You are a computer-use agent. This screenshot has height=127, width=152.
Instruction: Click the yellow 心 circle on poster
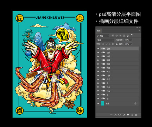click(x=80, y=18)
